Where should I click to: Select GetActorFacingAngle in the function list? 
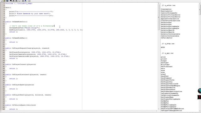(170, 28)
